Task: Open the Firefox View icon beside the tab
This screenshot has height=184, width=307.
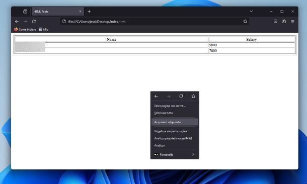Action: (x=25, y=12)
